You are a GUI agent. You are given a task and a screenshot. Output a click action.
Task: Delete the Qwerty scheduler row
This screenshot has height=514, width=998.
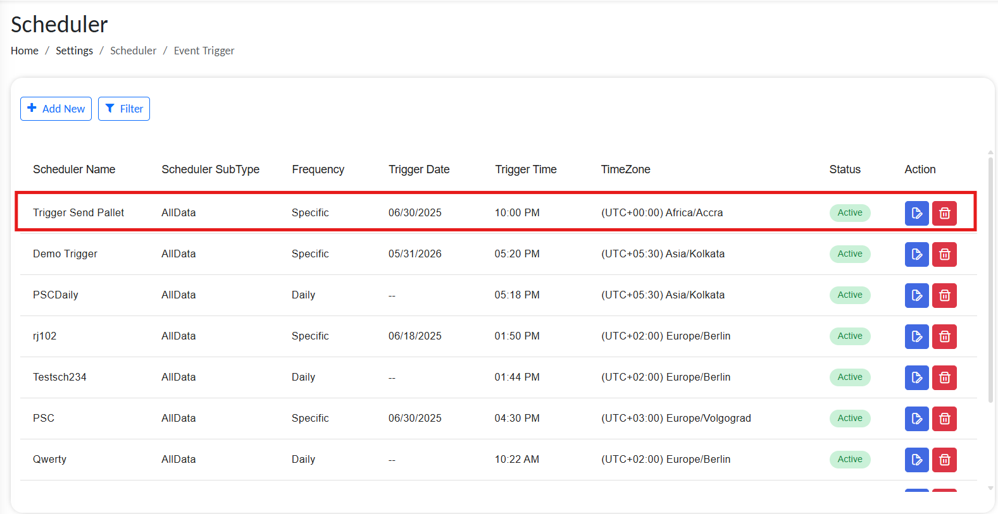944,460
